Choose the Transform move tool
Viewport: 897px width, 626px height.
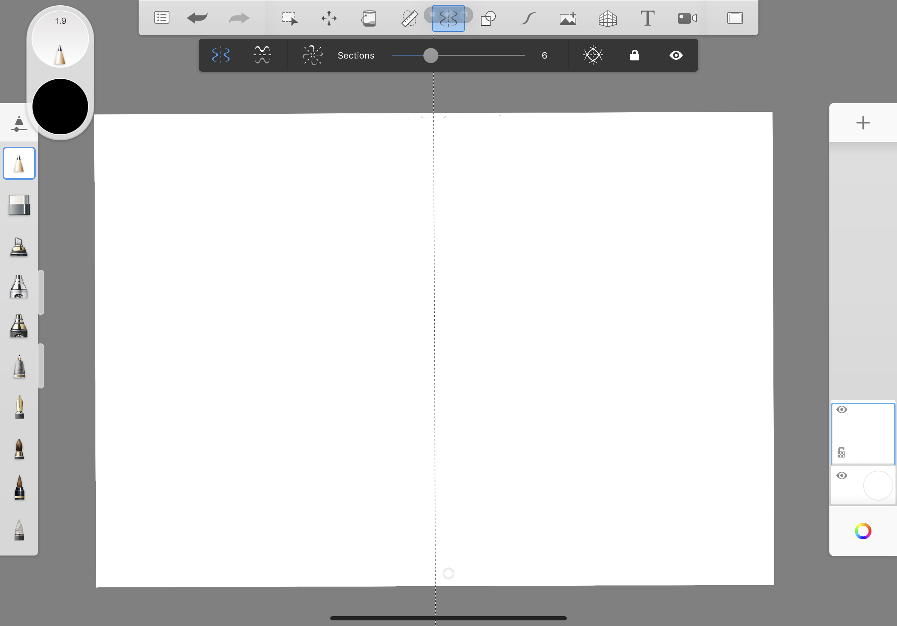tap(329, 18)
